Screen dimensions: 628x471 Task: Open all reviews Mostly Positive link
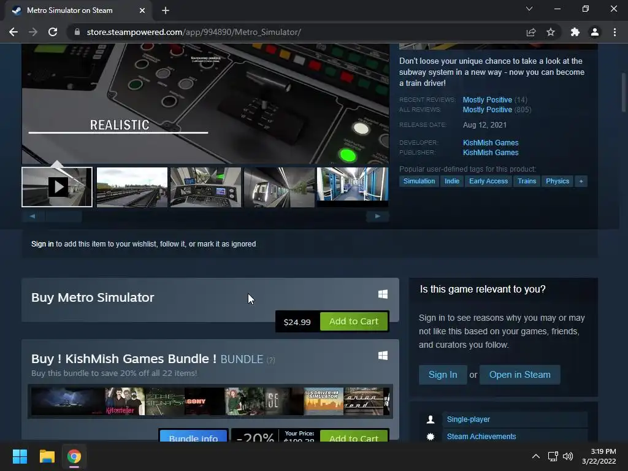488,110
